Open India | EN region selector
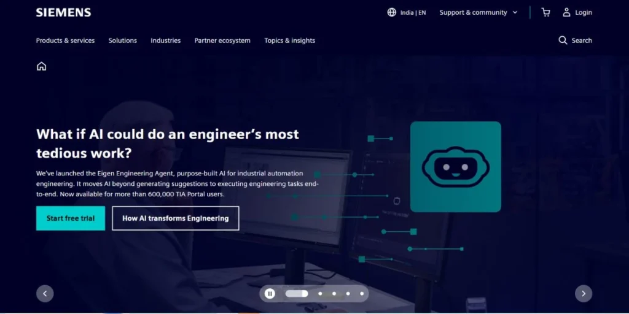This screenshot has height=314, width=629. tap(407, 12)
